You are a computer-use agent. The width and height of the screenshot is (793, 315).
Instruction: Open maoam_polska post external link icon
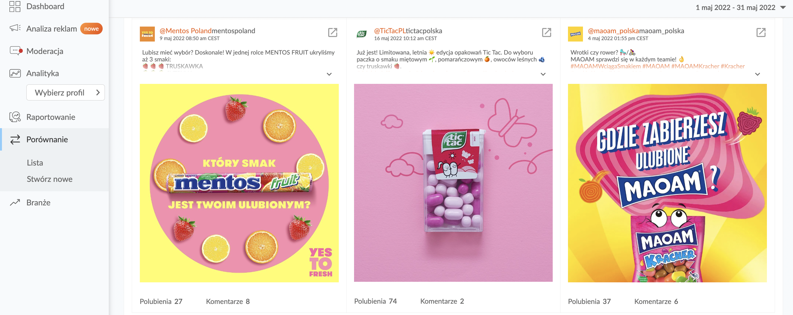(x=761, y=32)
